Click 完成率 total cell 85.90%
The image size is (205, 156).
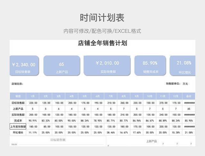coord(189,121)
